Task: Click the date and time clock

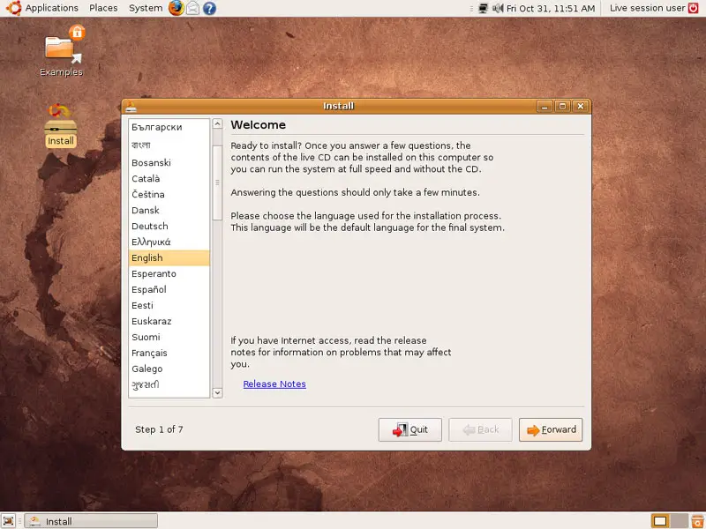Action: point(551,8)
